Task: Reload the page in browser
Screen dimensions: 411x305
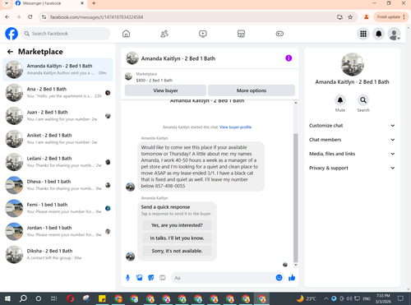Action: click(30, 17)
